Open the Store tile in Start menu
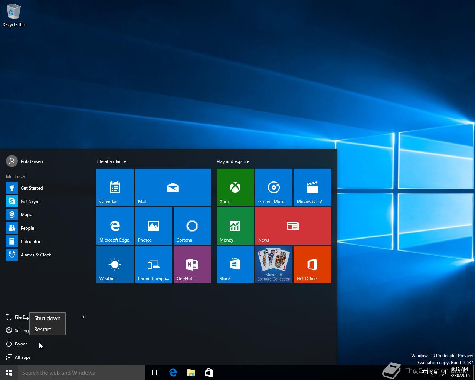Image resolution: width=475 pixels, height=380 pixels. (x=235, y=265)
